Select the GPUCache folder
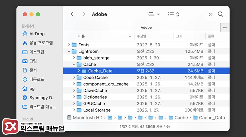The image size is (246, 137). (146, 103)
